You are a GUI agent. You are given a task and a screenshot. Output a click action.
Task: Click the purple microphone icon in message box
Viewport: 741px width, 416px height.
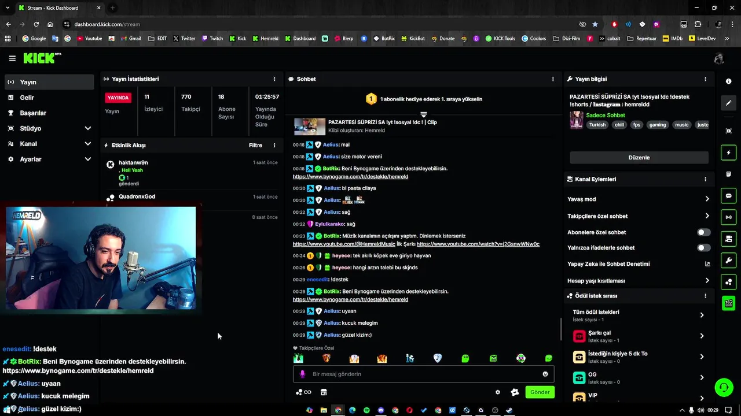pyautogui.click(x=302, y=374)
